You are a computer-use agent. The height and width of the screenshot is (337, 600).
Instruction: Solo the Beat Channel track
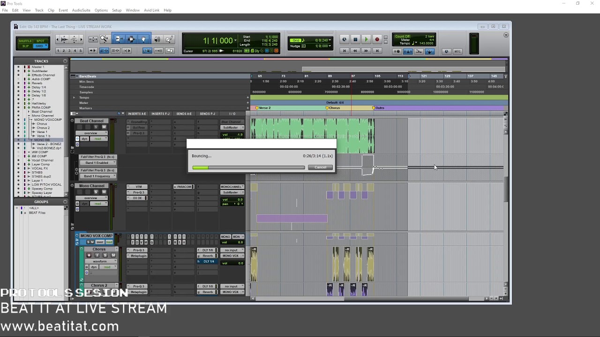click(96, 127)
